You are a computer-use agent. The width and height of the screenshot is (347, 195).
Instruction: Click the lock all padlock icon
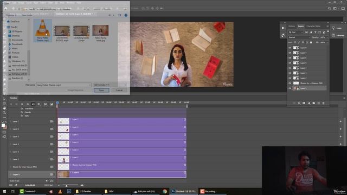(x=311, y=42)
